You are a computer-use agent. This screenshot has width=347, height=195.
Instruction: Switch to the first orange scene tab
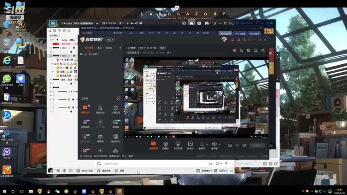(x=89, y=48)
